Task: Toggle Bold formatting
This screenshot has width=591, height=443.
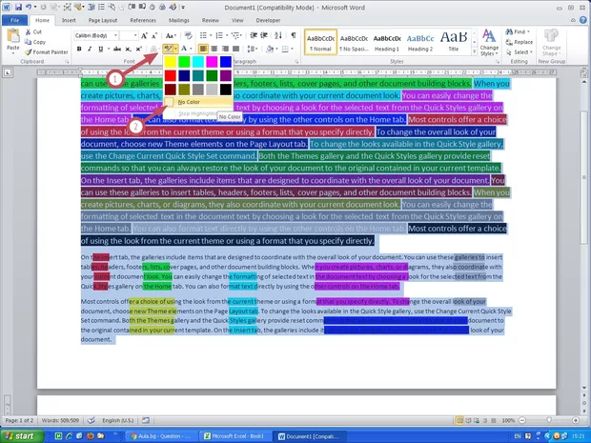Action: click(x=80, y=49)
